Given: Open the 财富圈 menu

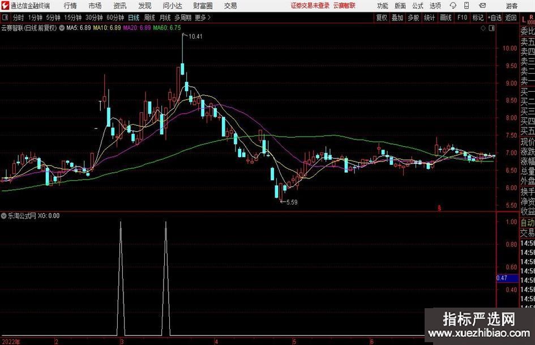Looking at the screenshot, I should (x=203, y=6).
